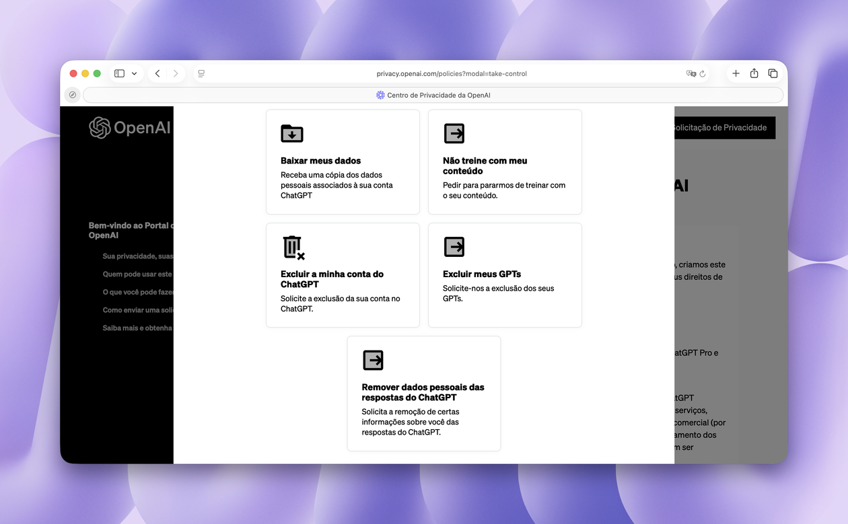Image resolution: width=848 pixels, height=524 pixels.
Task: Select the Centro de Privacidade da OpenAI tab
Action: click(433, 95)
